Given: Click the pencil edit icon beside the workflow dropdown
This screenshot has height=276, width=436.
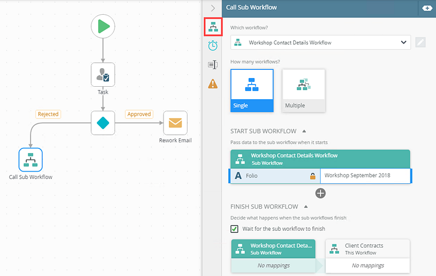Looking at the screenshot, I should click(x=420, y=43).
